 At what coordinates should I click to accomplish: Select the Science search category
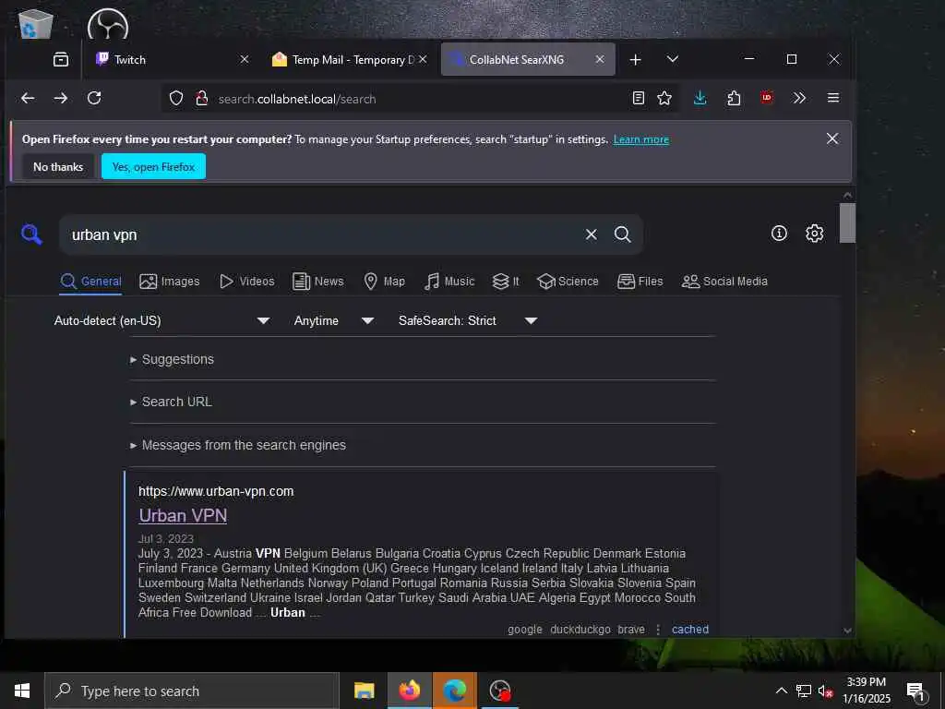(568, 282)
